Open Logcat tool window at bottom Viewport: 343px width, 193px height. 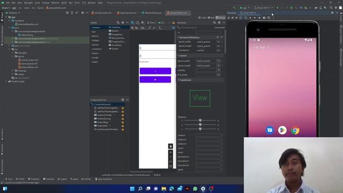[62, 179]
